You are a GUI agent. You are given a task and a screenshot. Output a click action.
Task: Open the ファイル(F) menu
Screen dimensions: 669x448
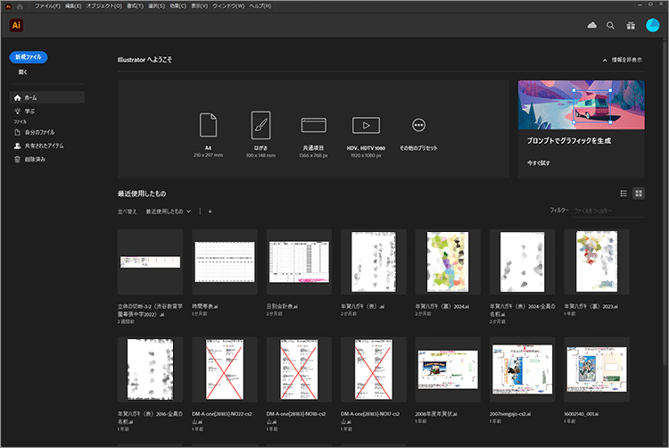click(x=47, y=6)
